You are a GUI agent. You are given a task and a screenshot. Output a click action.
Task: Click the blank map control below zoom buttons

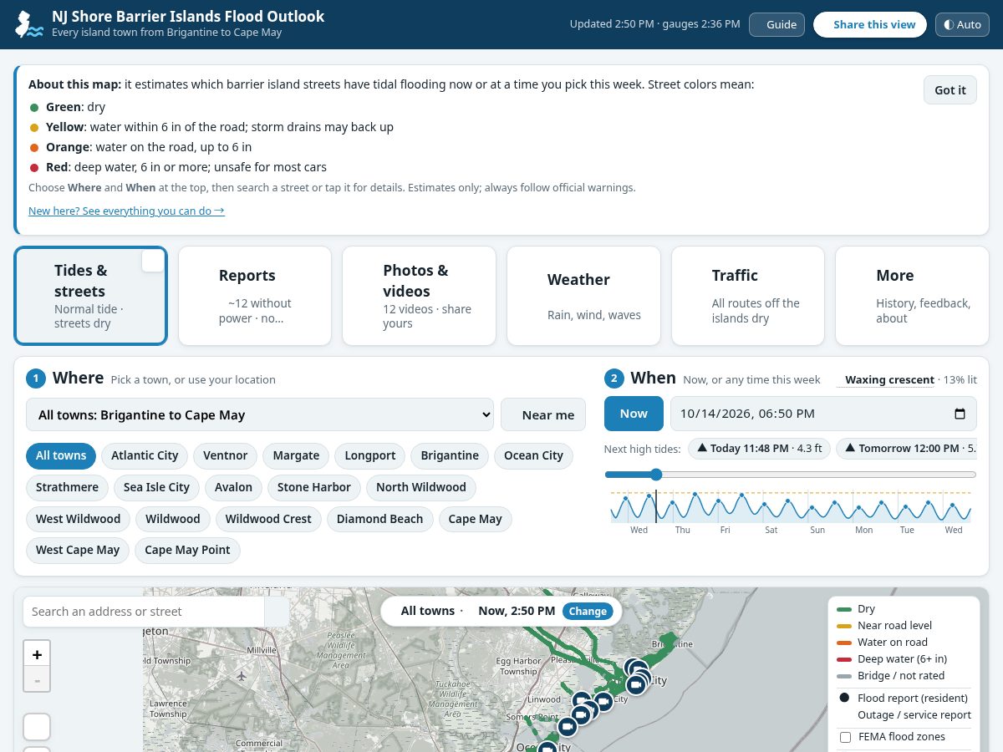(x=37, y=727)
